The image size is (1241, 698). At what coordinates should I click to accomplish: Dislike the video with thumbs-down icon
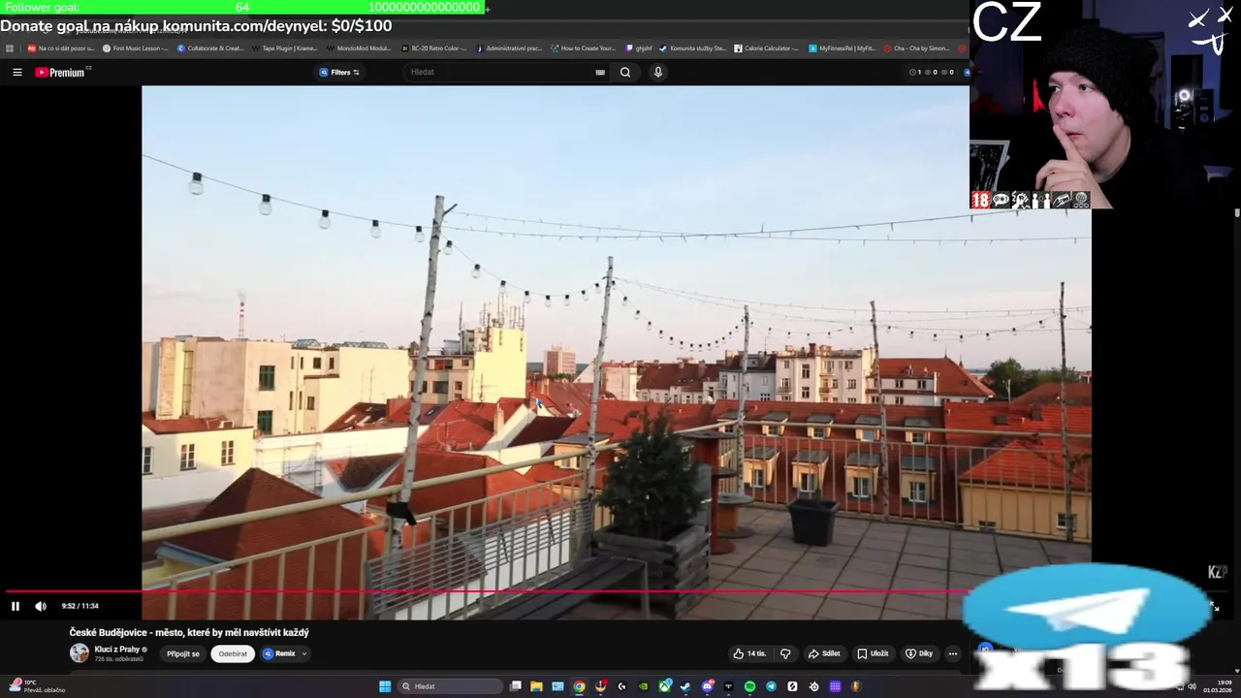(785, 653)
